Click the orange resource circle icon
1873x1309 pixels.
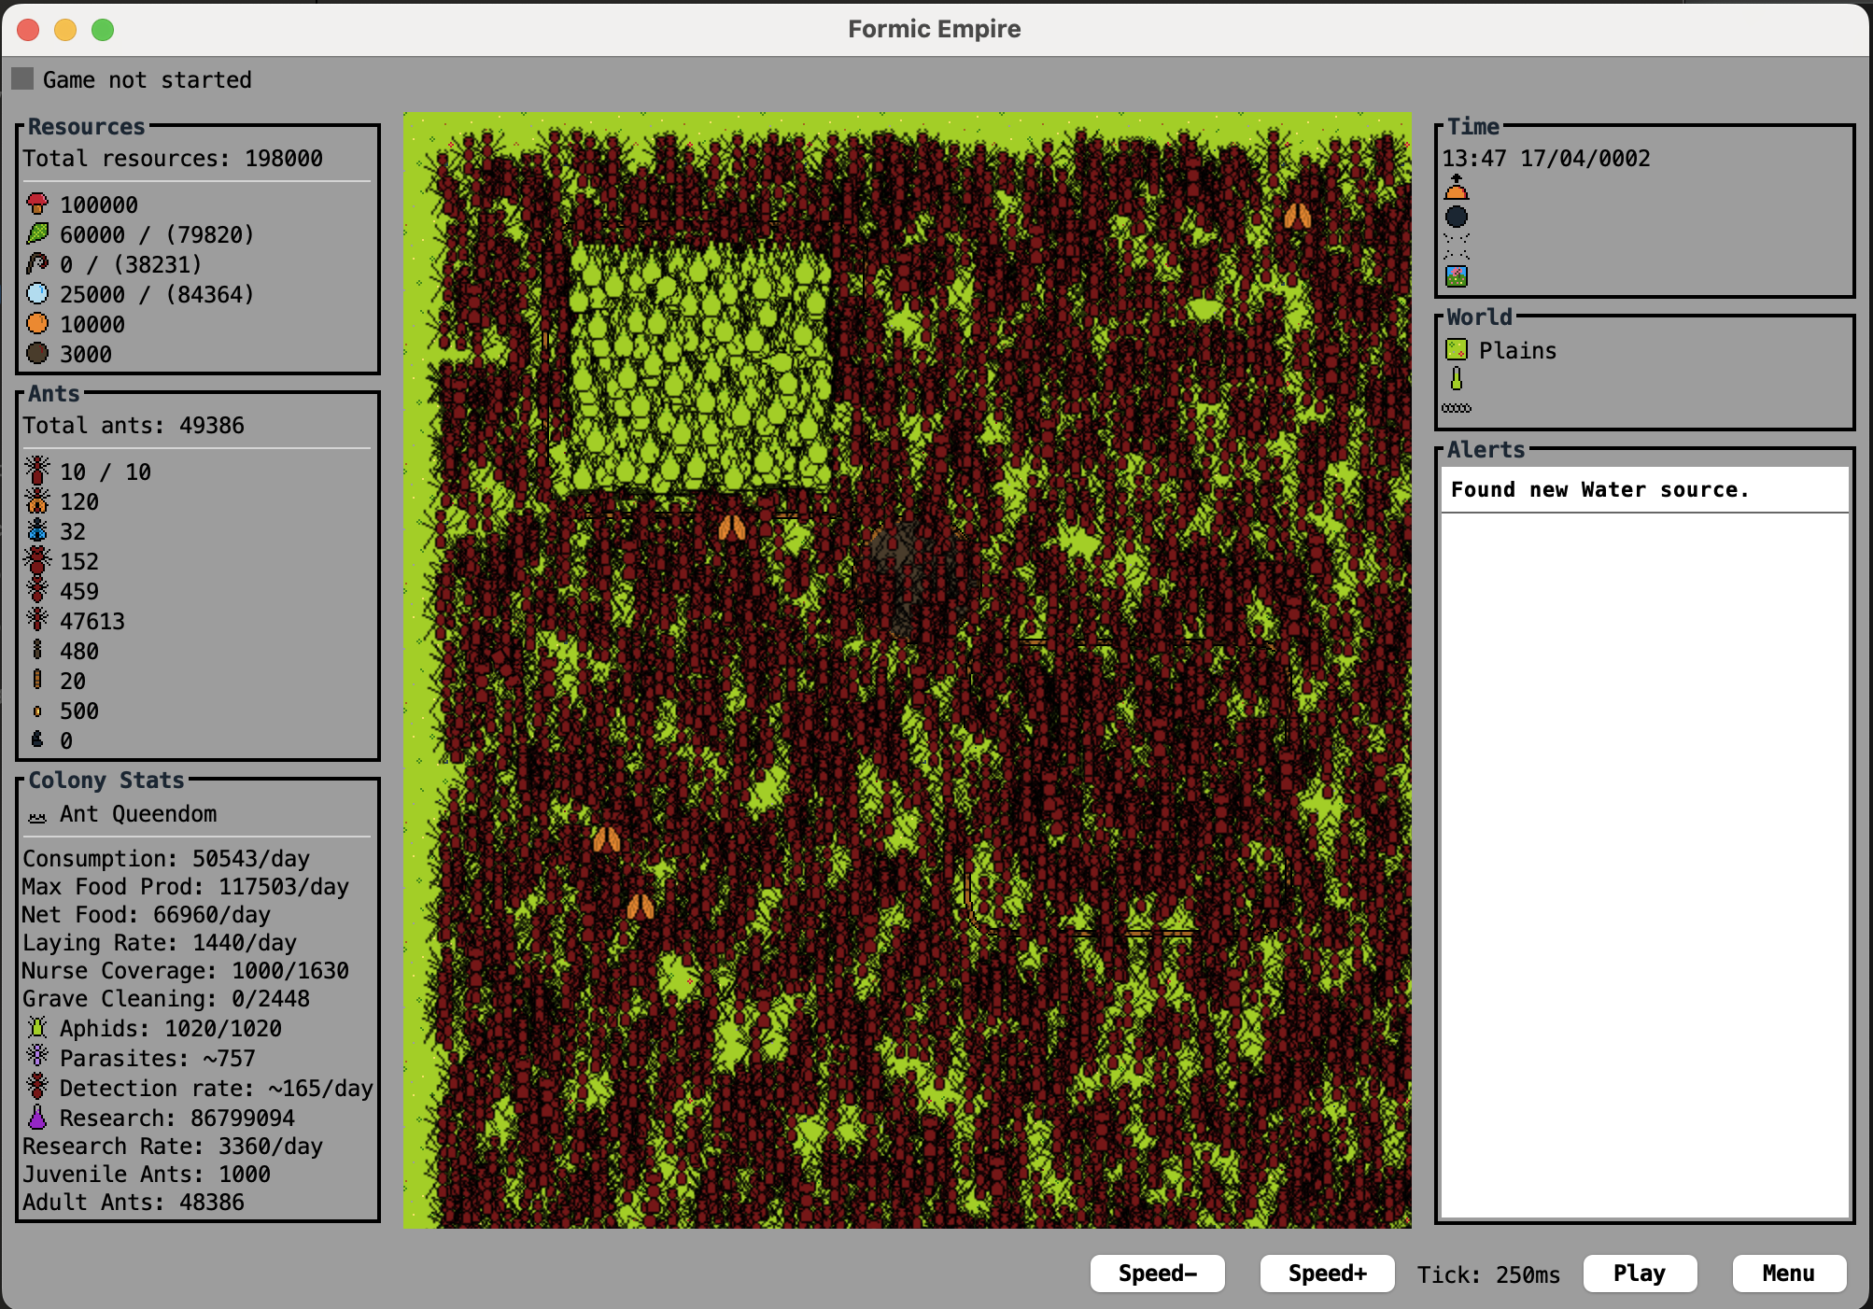[37, 323]
